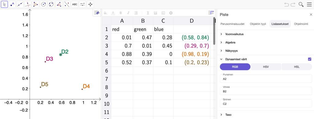Select the Circle with center tool
Screen dimensions: 314x119
tap(43, 4)
